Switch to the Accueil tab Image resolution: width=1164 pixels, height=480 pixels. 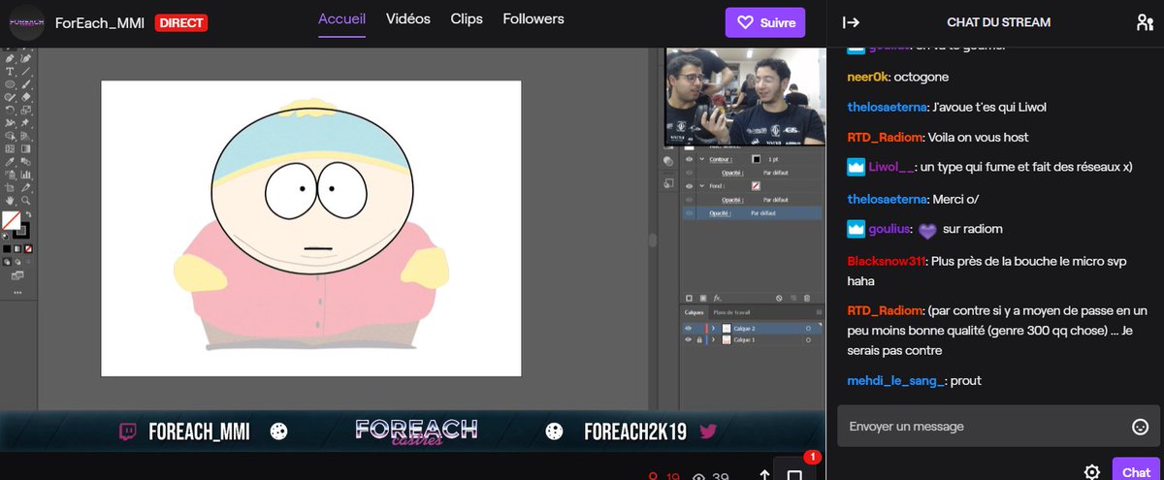[x=342, y=18]
